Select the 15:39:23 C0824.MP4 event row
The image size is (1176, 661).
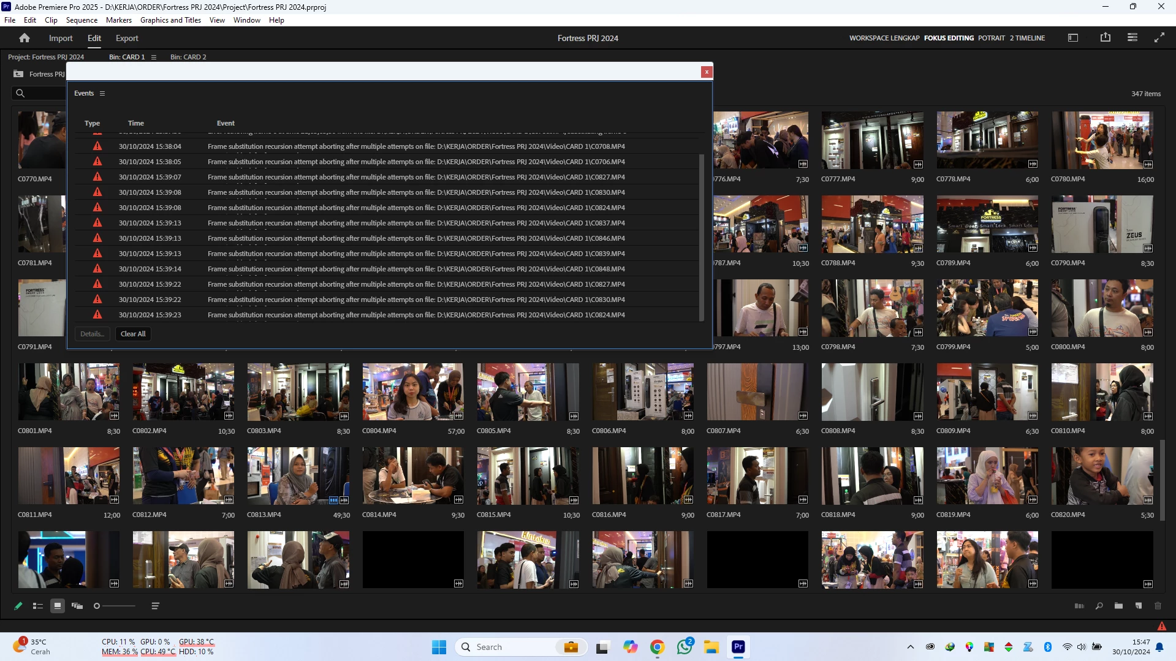[x=387, y=315]
